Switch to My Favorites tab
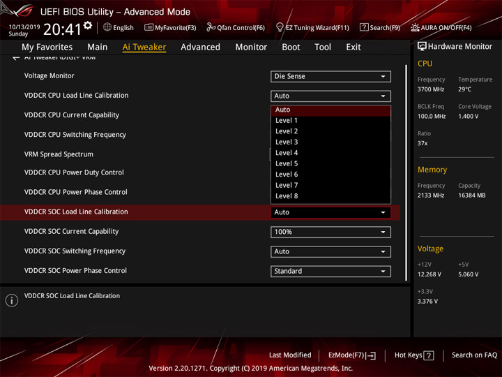The image size is (502, 377). point(47,47)
